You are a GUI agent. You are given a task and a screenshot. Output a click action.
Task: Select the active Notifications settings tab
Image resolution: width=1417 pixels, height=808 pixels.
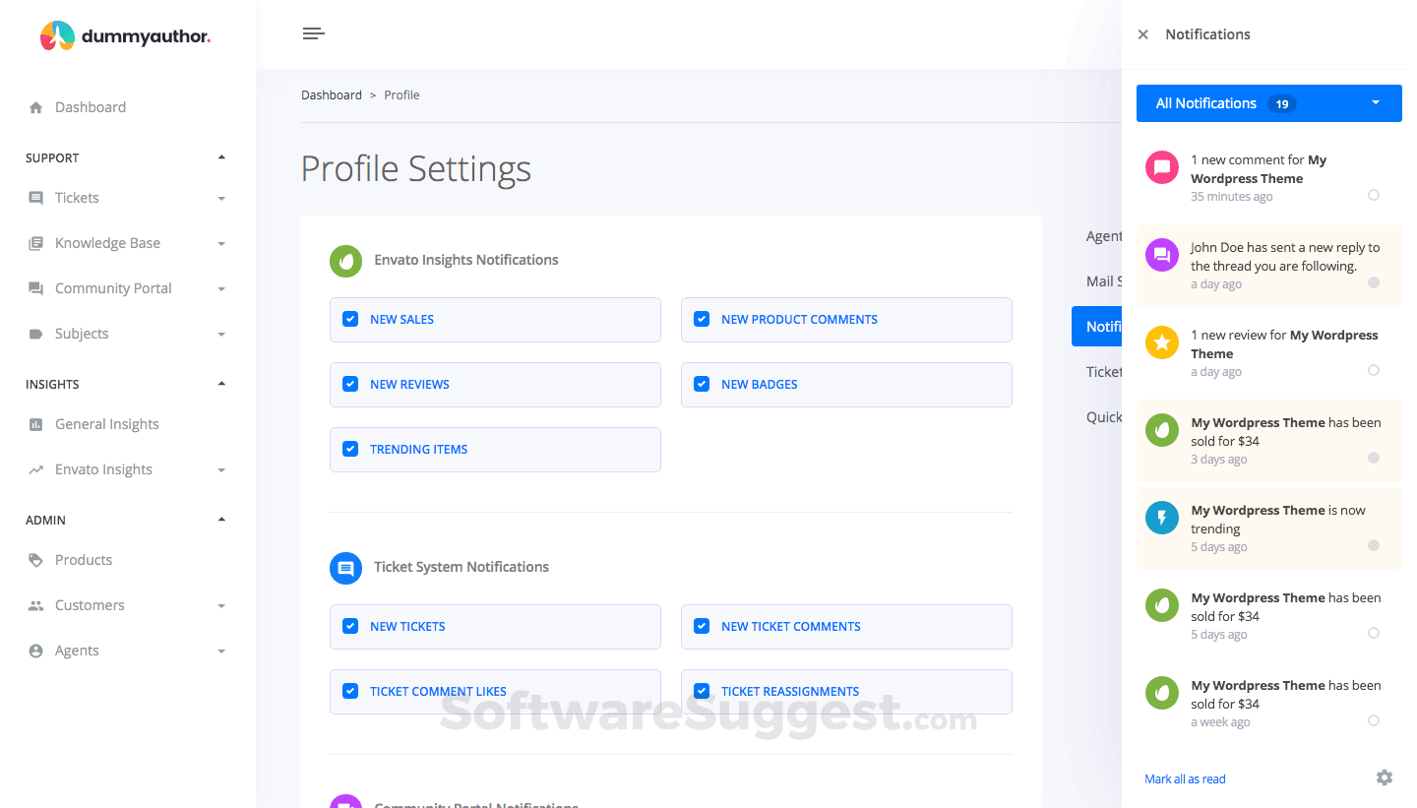(x=1096, y=326)
